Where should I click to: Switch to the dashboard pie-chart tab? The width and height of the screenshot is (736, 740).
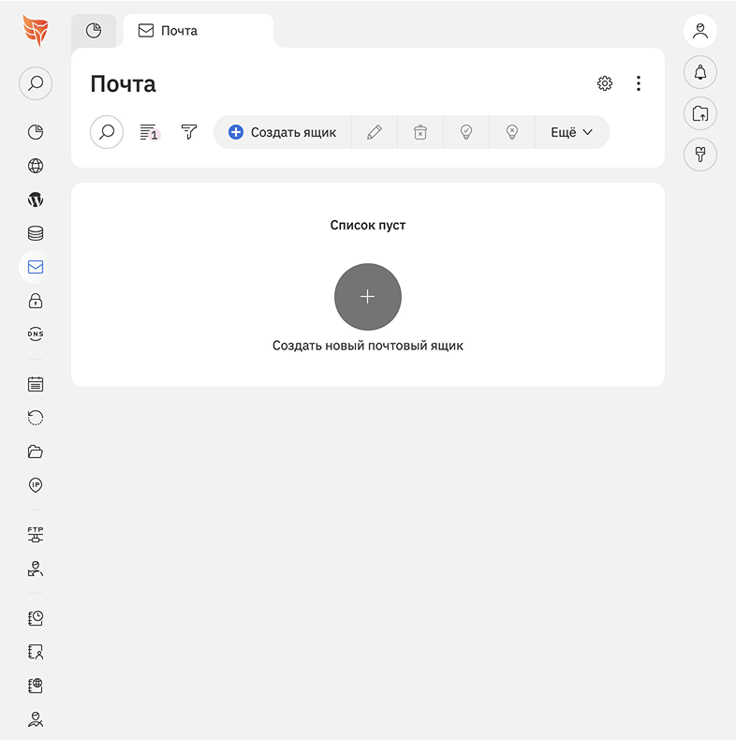[94, 31]
